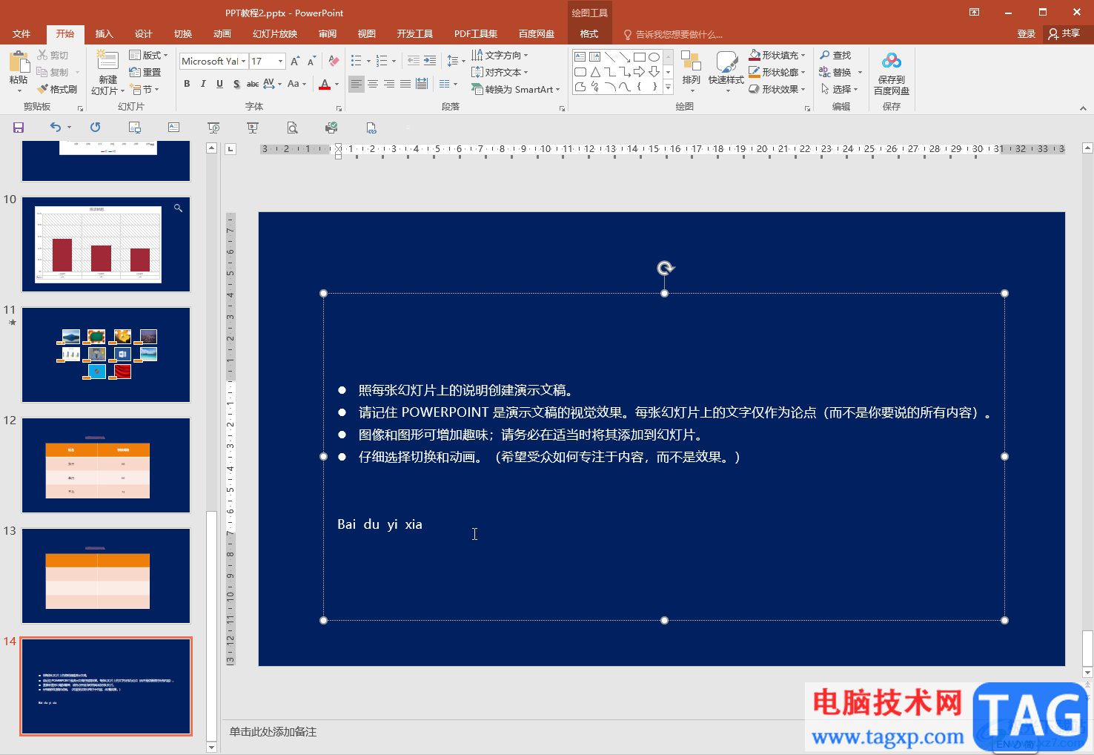Select the oval shape in the shapes gallery
This screenshot has width=1094, height=755.
coord(654,57)
